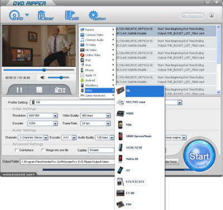Open the Audio Quality dropdown showing 128 kbps
This screenshot has width=223, height=210.
coord(105,138)
